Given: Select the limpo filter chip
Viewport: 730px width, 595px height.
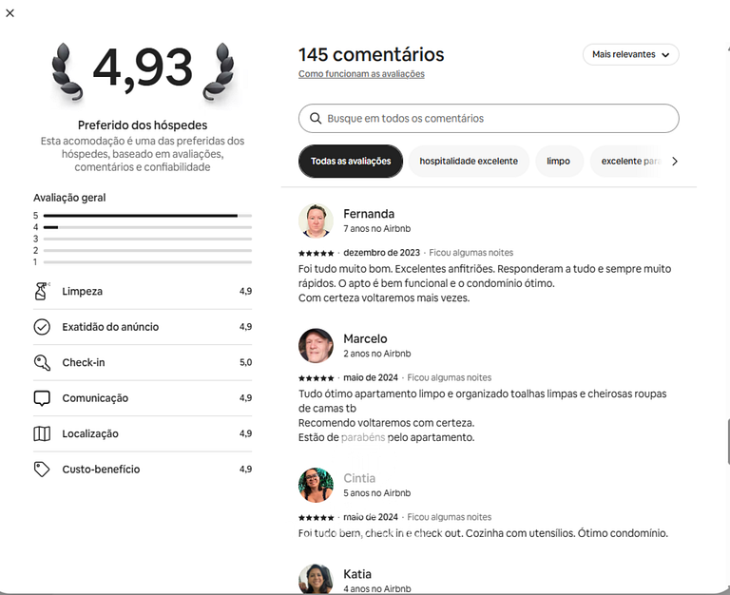Looking at the screenshot, I should tap(559, 162).
